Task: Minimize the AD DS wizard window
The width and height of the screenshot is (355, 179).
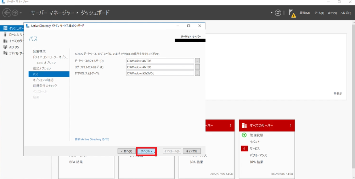Action: [178, 26]
